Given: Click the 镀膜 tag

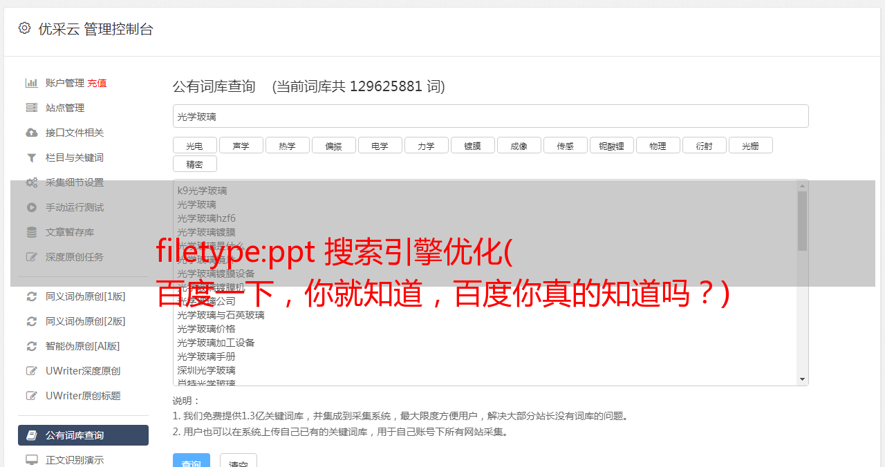Looking at the screenshot, I should pos(472,145).
